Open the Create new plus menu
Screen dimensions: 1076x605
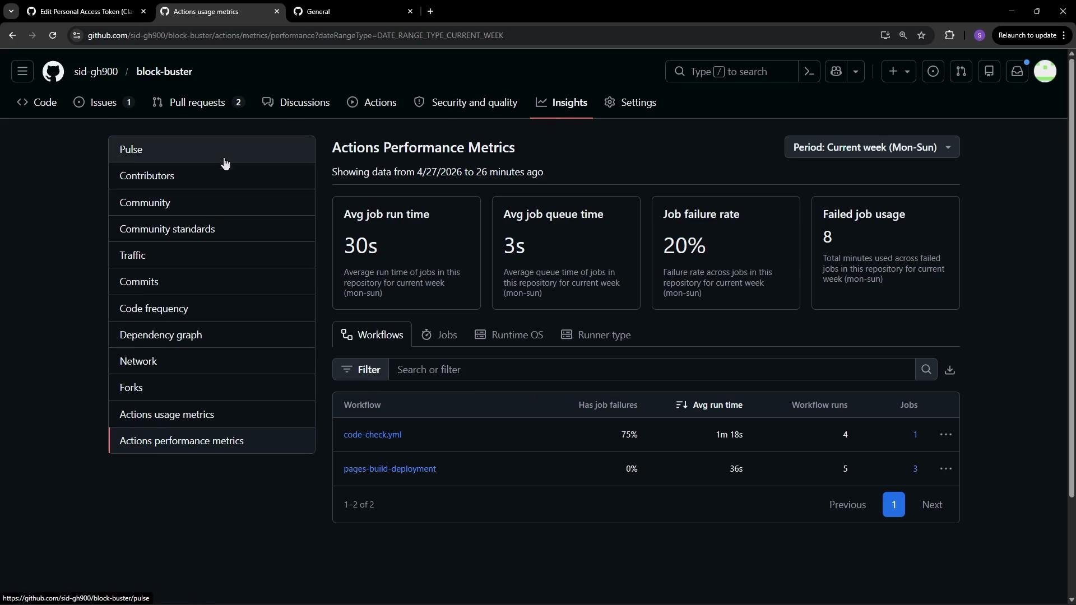coord(899,71)
